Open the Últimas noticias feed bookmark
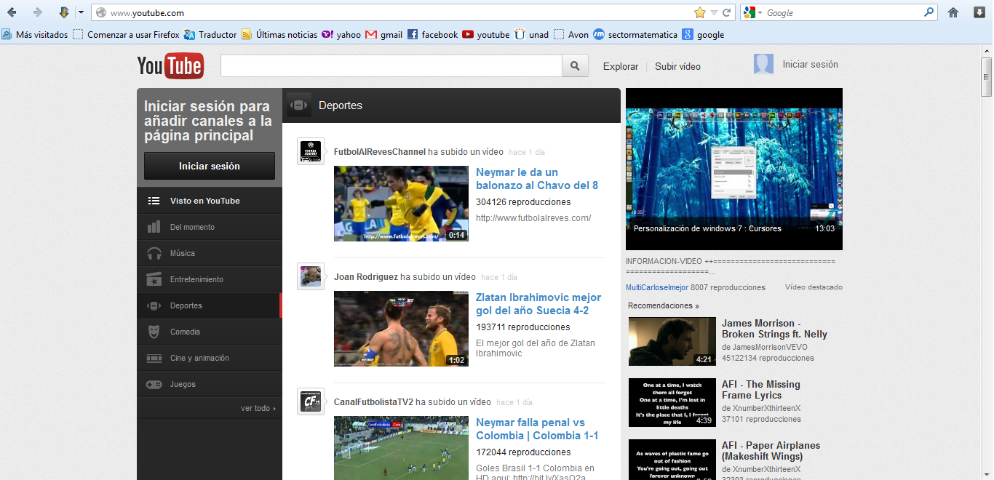The width and height of the screenshot is (994, 480). (x=279, y=34)
